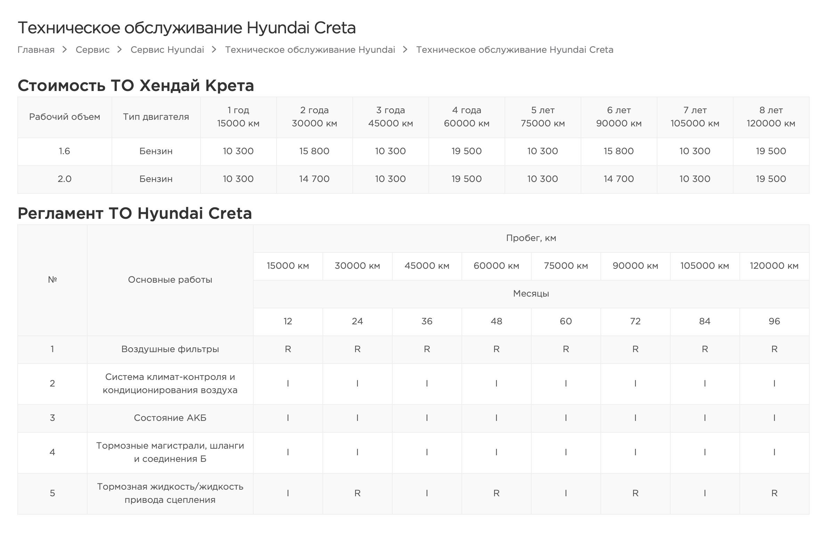Click R for Воздушные фильтры at 15000 км

pyautogui.click(x=288, y=349)
